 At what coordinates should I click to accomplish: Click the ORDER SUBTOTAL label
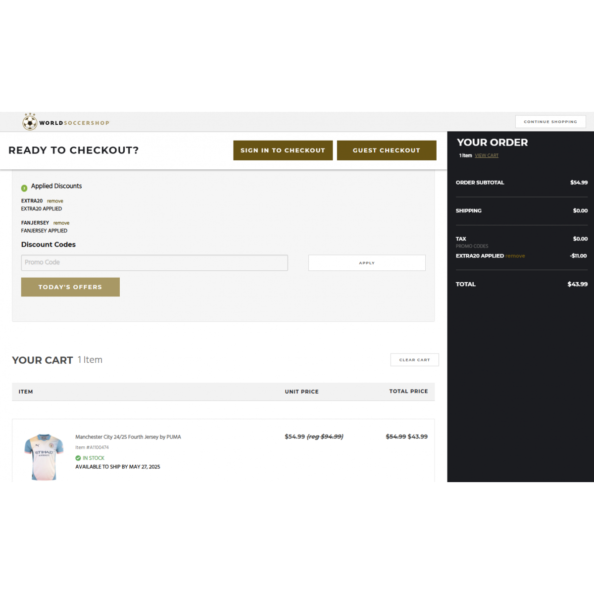pos(480,183)
